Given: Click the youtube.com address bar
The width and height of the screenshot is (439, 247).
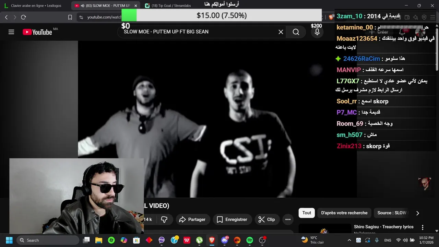Looking at the screenshot, I should coord(104,17).
